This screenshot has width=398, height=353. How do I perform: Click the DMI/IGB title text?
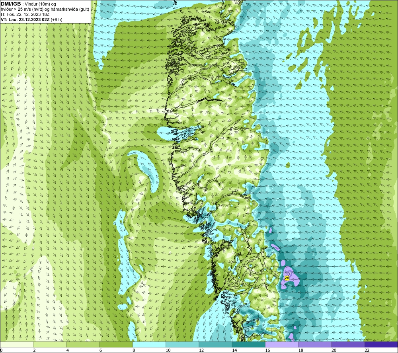pos(11,4)
